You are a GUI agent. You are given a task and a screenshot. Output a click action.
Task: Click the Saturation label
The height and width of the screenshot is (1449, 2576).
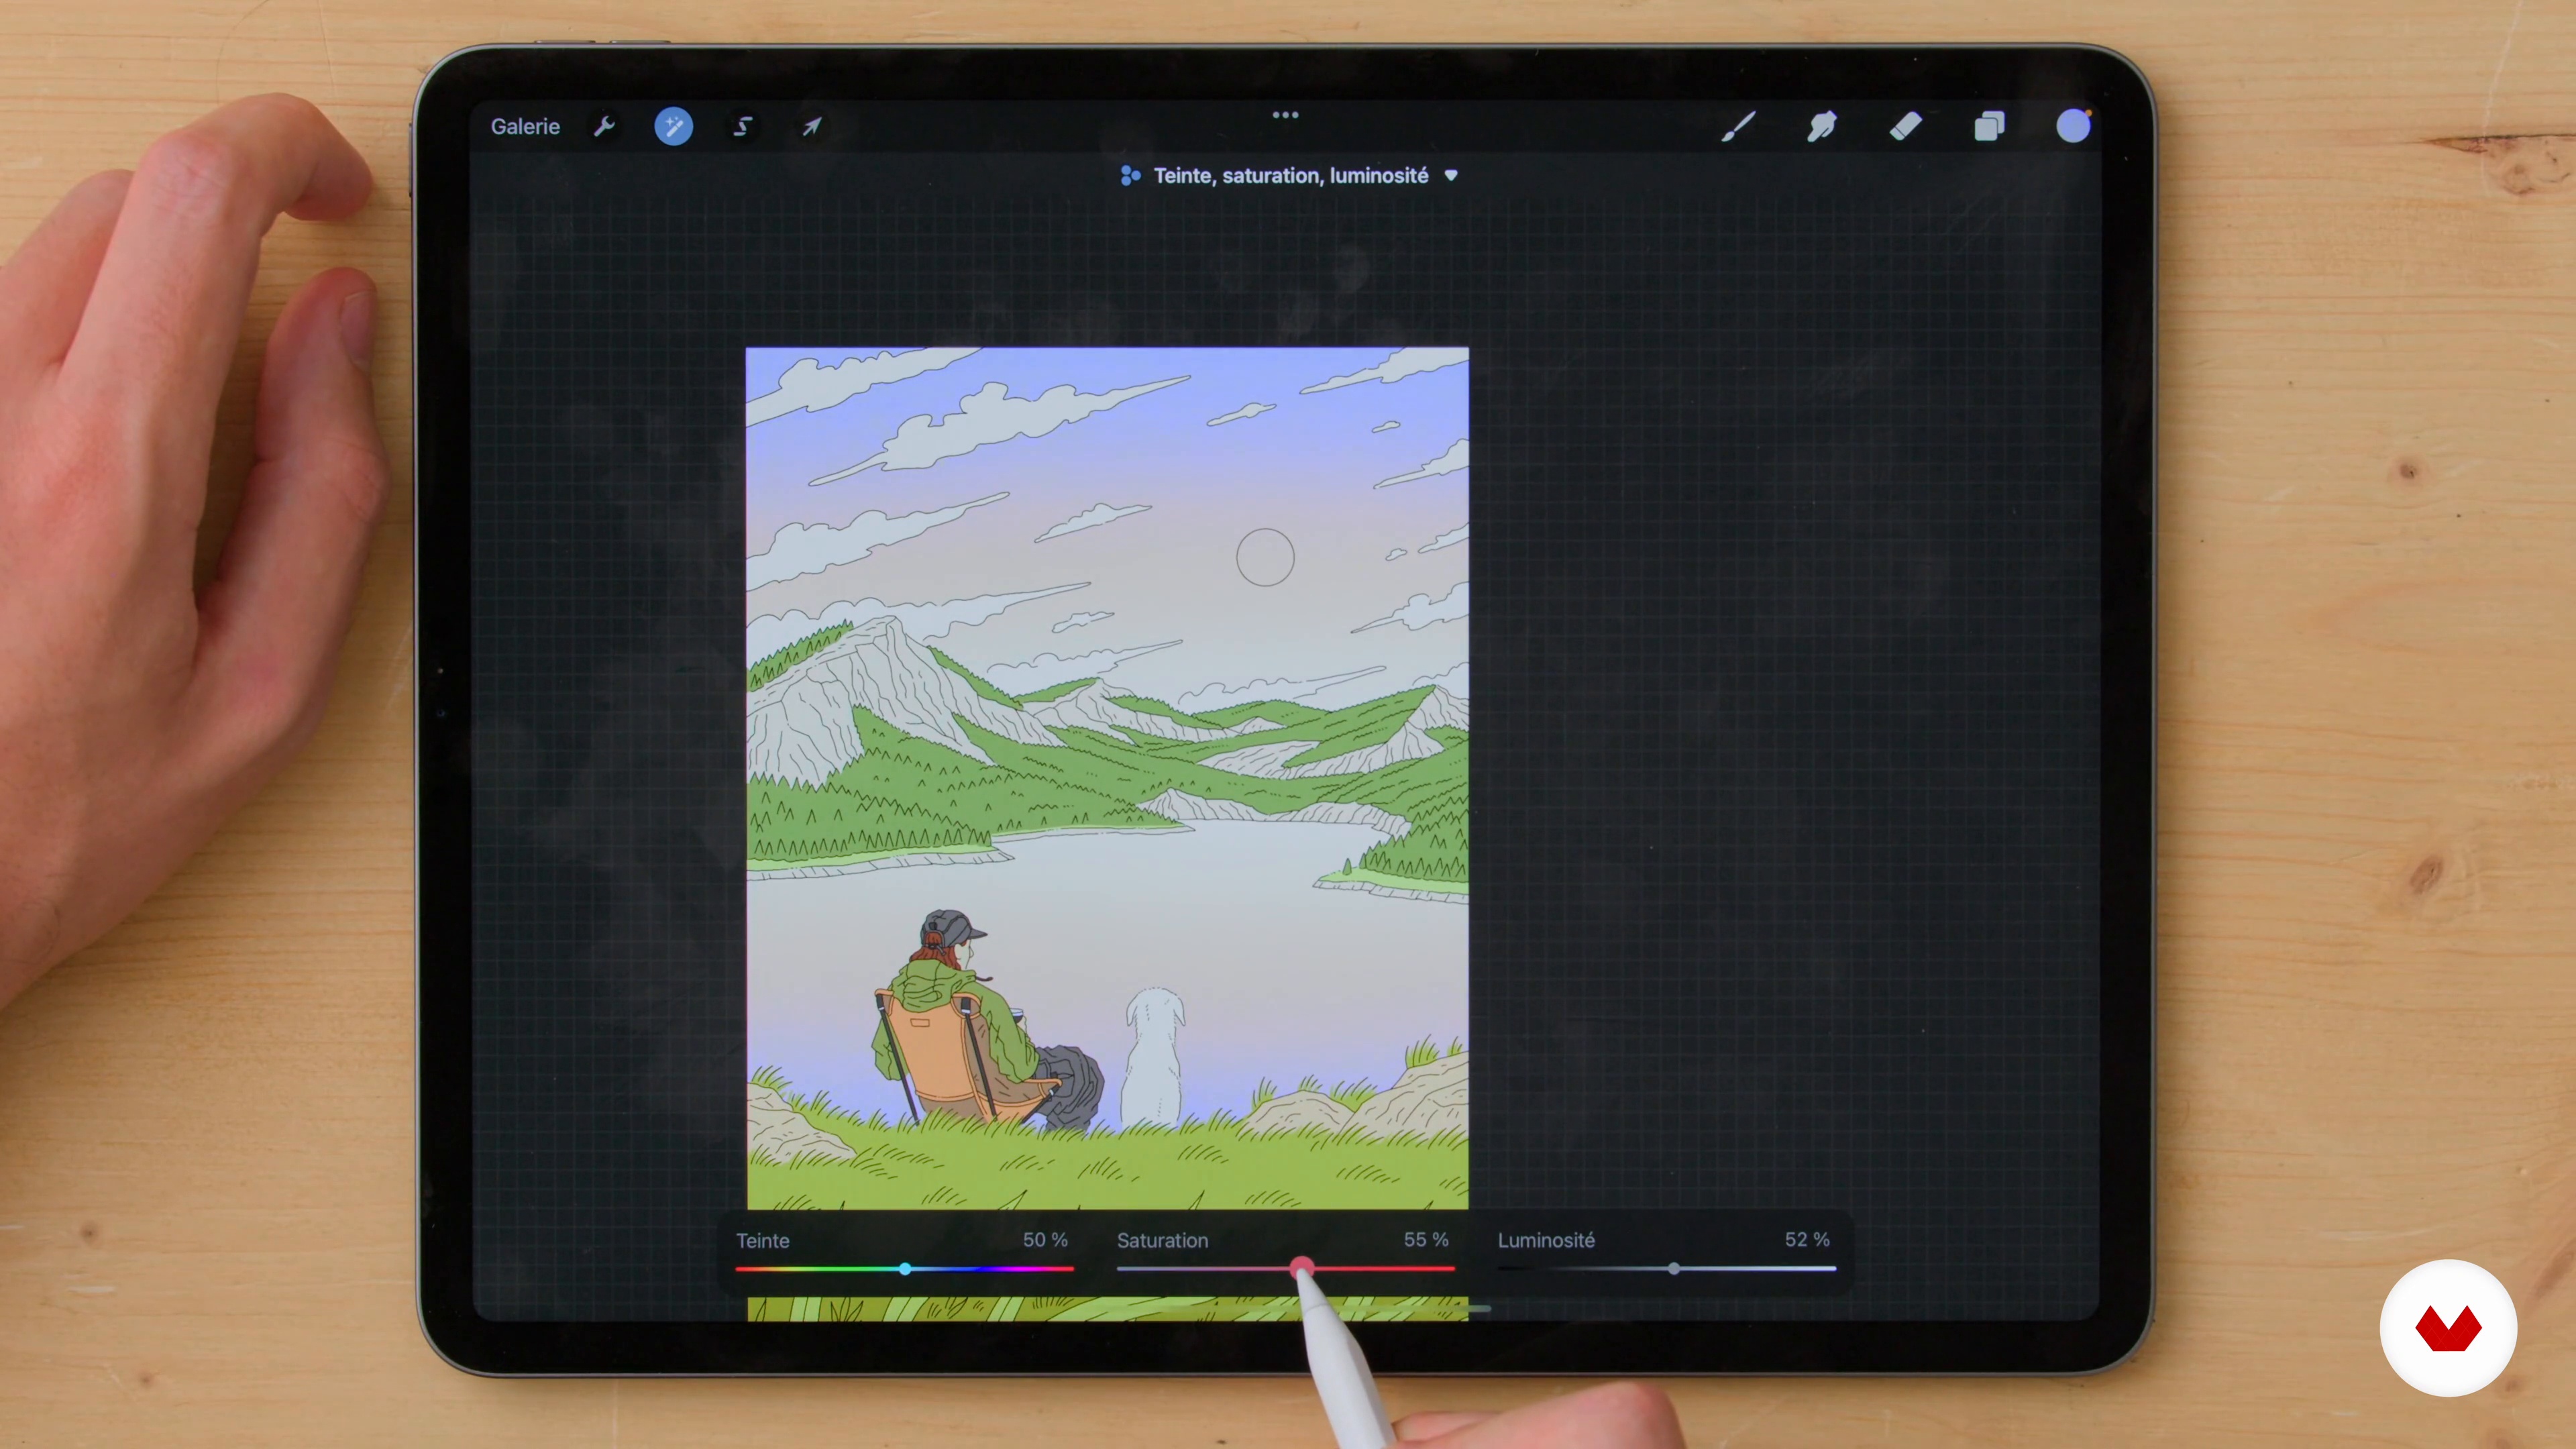pos(1162,1241)
